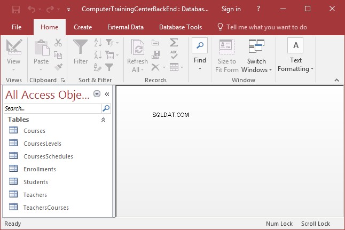Click the Toggle Filter funnel icon
Screen dimensions: 345x230
tap(109, 67)
